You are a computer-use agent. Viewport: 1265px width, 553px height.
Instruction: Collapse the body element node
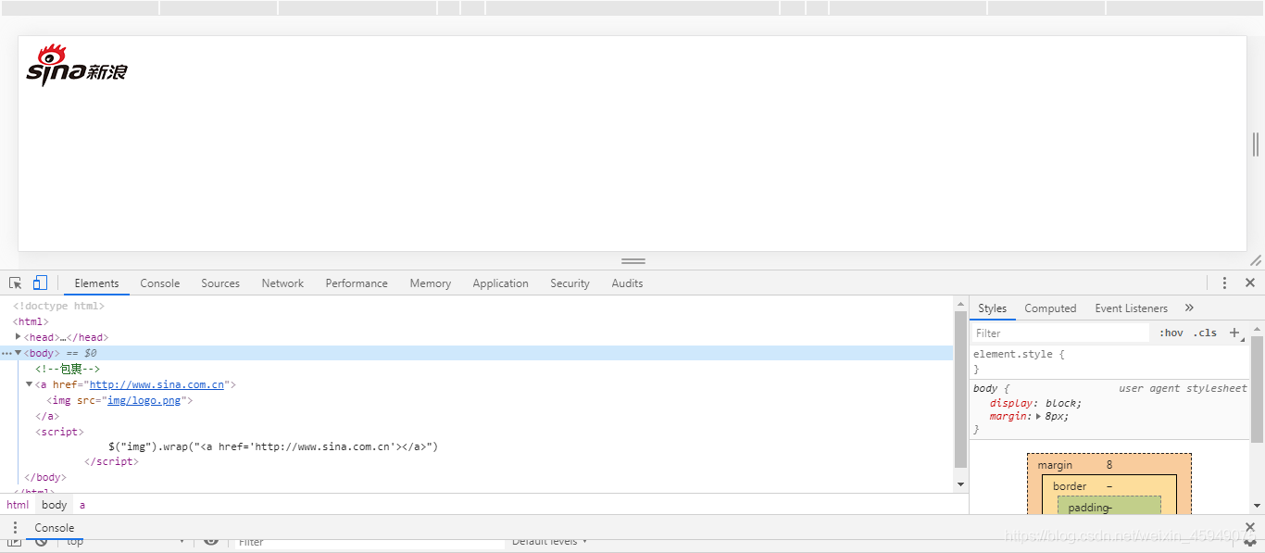(19, 353)
